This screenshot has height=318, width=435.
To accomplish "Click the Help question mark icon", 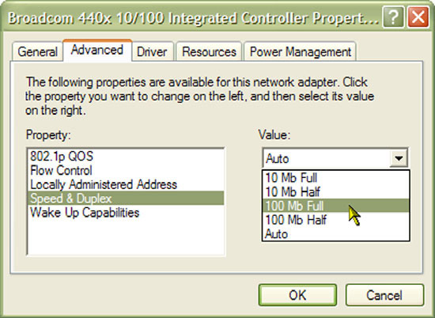I will 393,17.
